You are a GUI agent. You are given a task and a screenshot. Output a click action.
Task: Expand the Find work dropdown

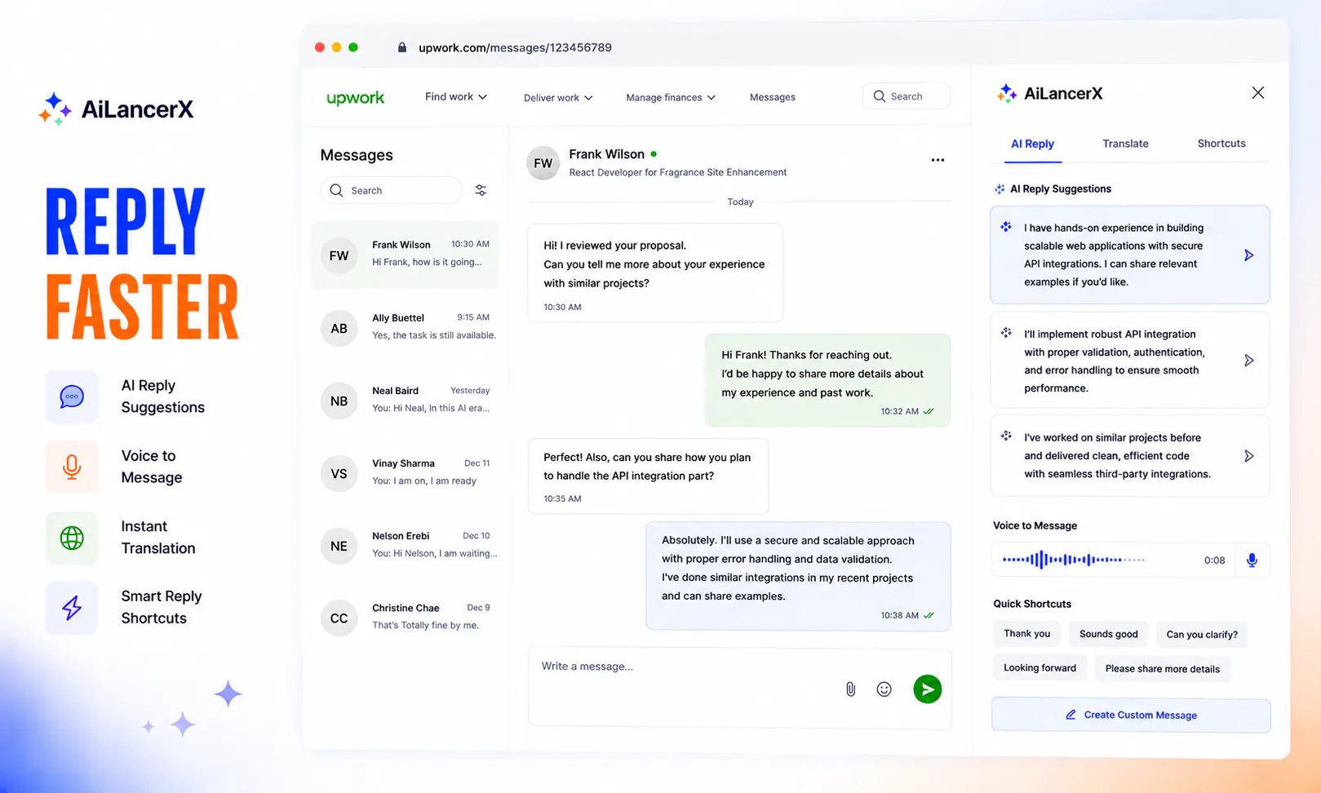[x=456, y=96]
